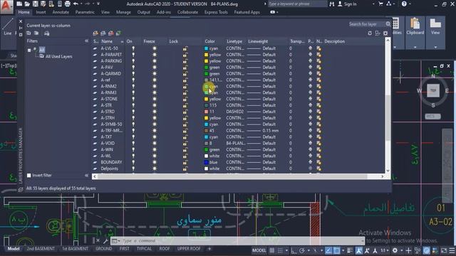Open linetype CONTIN for A-STR layer
The image size is (456, 256).
(235, 105)
